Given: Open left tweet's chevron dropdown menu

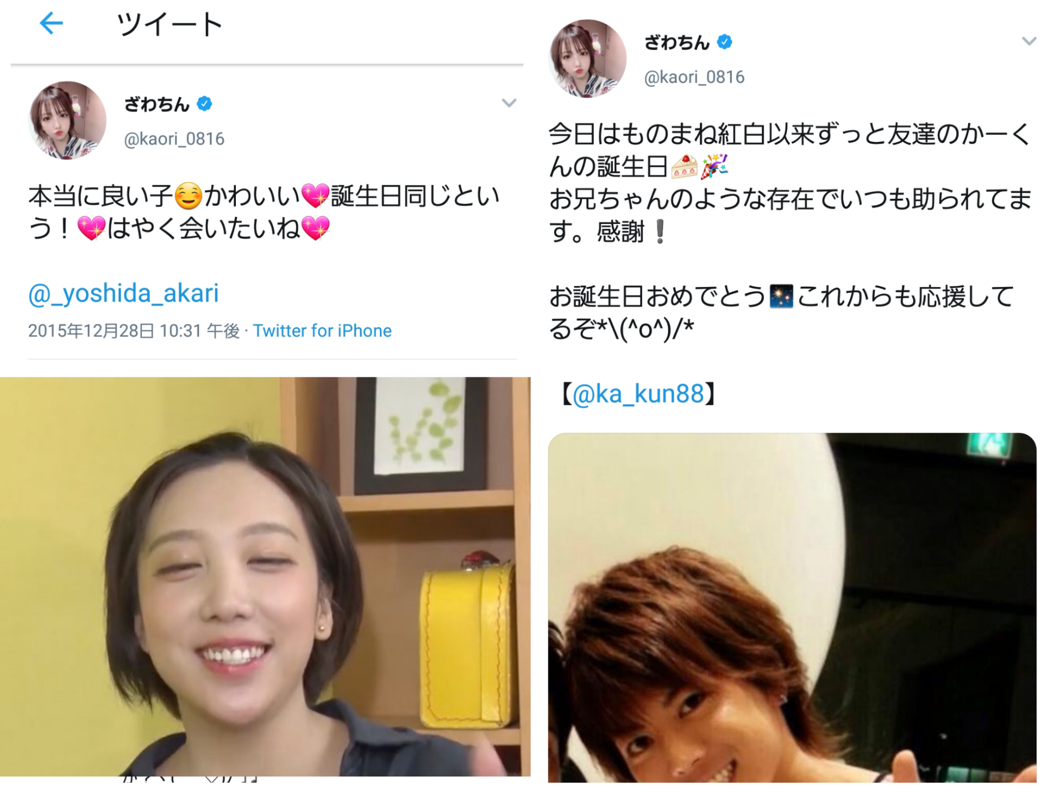Looking at the screenshot, I should point(509,103).
